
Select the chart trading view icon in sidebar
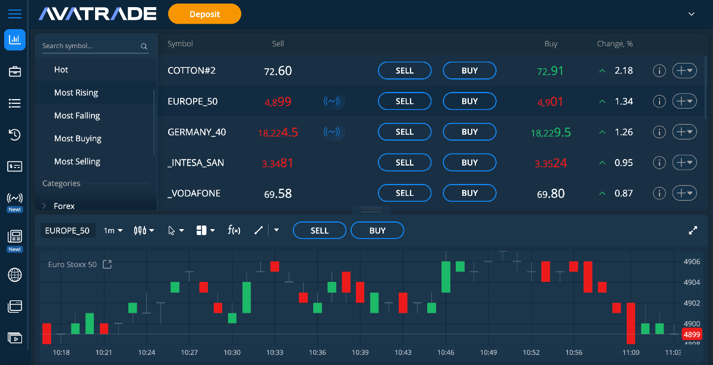click(14, 40)
